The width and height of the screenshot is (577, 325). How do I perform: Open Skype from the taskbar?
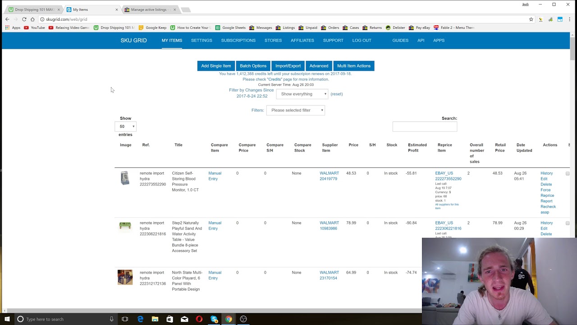pos(214,319)
